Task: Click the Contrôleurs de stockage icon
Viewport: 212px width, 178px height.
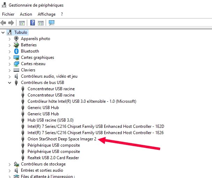Action: point(16,164)
